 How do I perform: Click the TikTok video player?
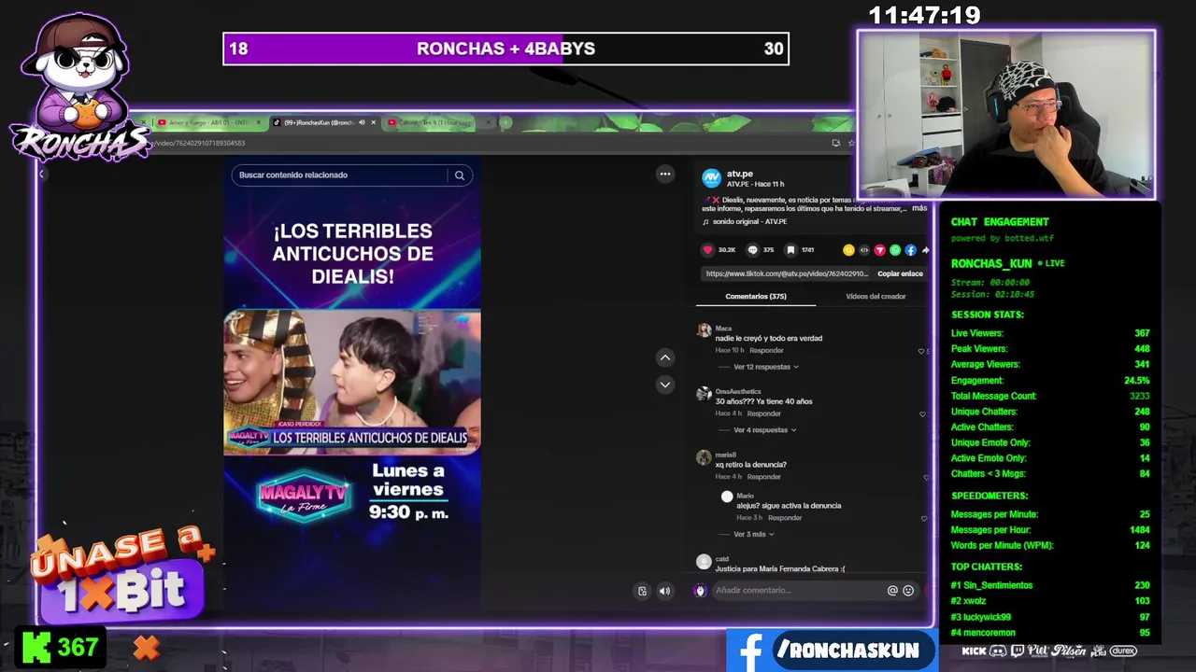[352, 383]
